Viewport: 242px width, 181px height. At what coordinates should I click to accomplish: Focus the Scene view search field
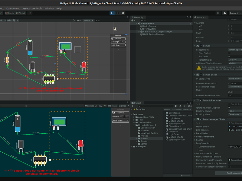112,20
